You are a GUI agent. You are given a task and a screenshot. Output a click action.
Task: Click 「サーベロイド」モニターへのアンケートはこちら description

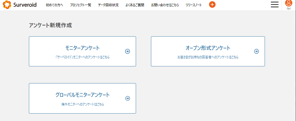[83, 57]
